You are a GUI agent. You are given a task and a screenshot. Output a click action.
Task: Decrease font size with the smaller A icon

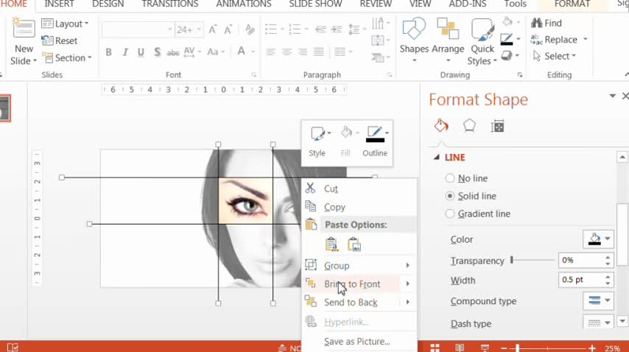pos(228,29)
